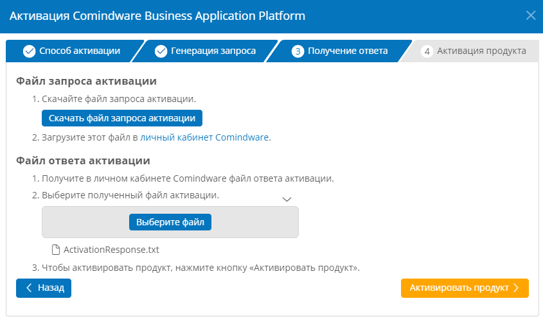Open the Генерация запроса step tab
Screen dimensions: 543x319
point(205,51)
